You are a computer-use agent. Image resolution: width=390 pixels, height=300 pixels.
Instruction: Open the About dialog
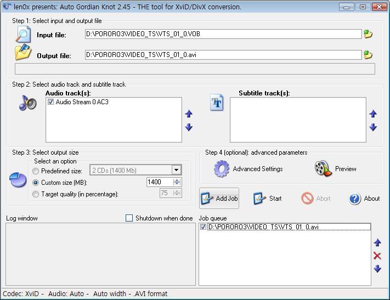[364, 199]
